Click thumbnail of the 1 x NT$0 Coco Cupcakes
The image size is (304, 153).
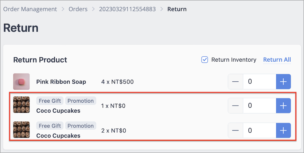pyautogui.click(x=21, y=105)
